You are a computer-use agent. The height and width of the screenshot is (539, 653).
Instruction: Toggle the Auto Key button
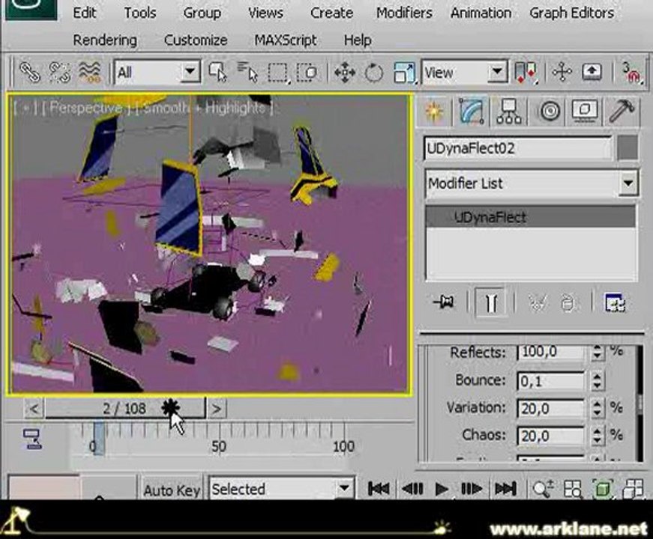pos(172,490)
